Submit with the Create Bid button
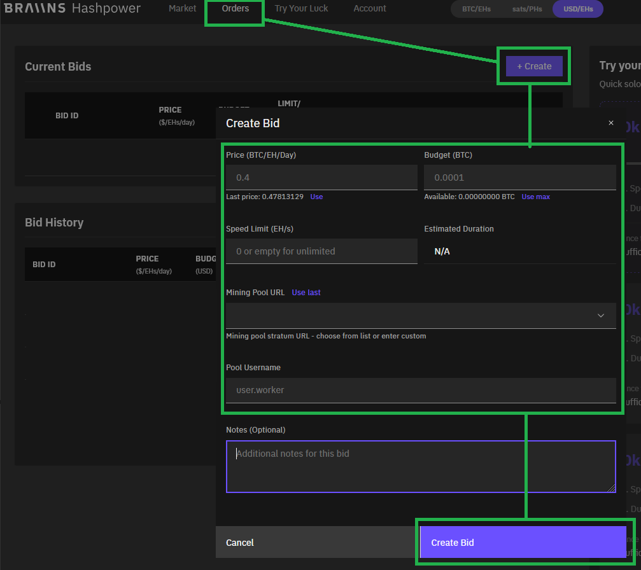The height and width of the screenshot is (570, 641). click(x=523, y=542)
